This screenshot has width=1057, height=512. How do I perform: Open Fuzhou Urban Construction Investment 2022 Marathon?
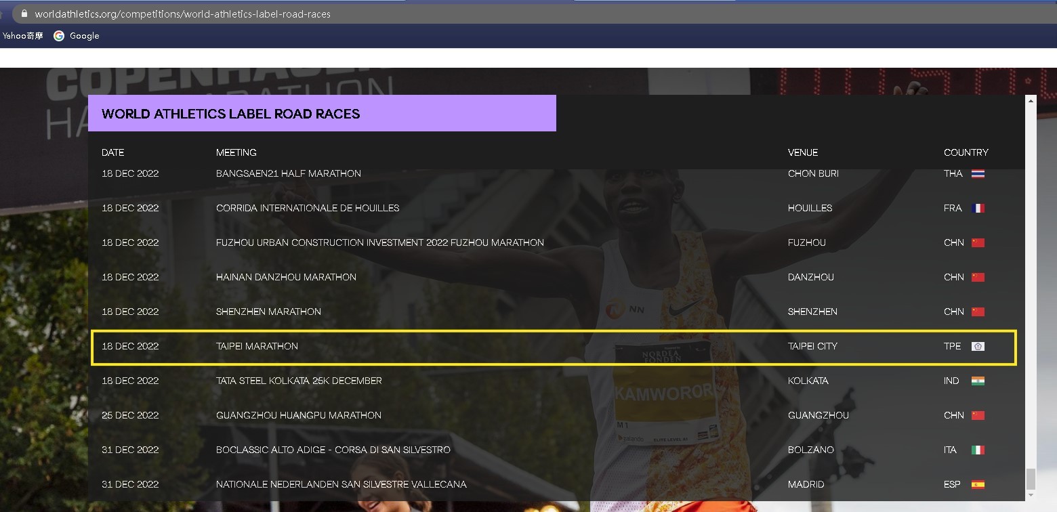pos(380,242)
